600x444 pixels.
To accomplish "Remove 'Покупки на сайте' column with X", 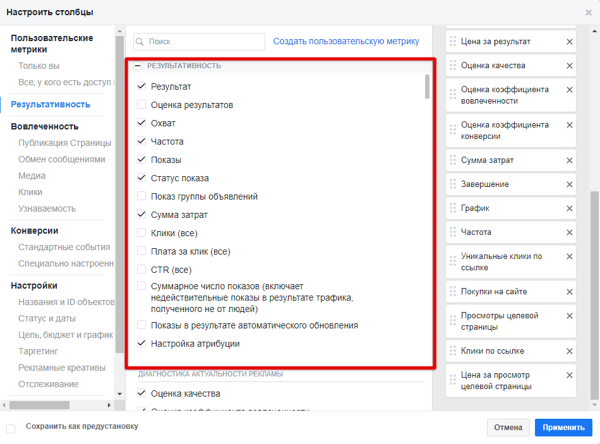I will coord(569,292).
